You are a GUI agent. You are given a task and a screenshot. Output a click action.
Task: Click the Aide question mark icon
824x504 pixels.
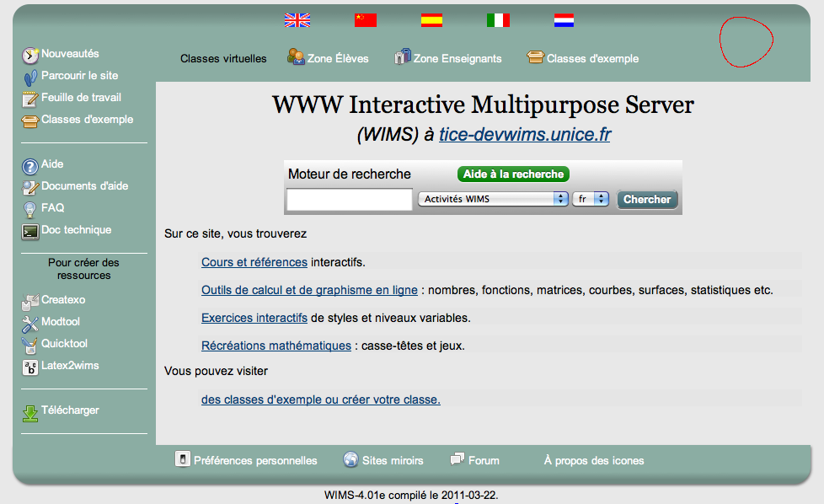click(29, 165)
